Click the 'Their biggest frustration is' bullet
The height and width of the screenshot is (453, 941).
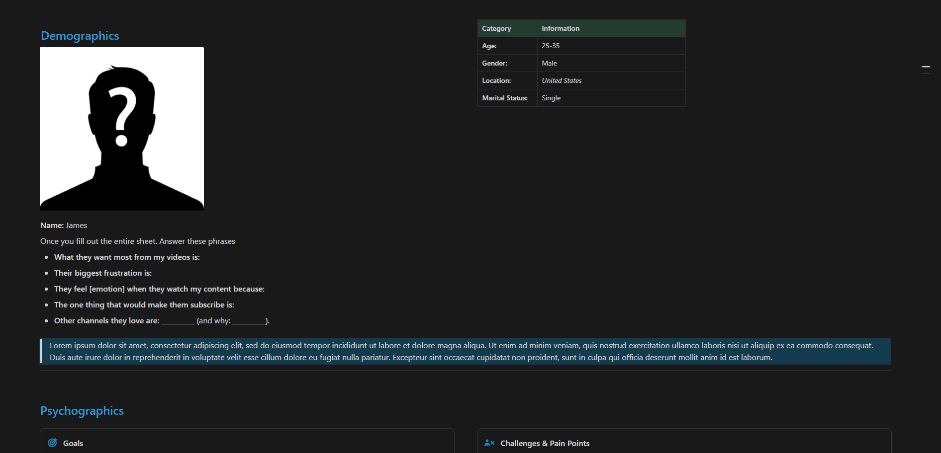point(103,273)
